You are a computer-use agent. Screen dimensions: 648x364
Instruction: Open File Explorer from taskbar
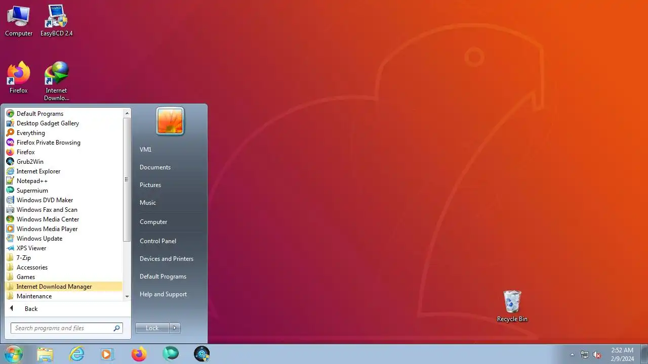[45, 354]
